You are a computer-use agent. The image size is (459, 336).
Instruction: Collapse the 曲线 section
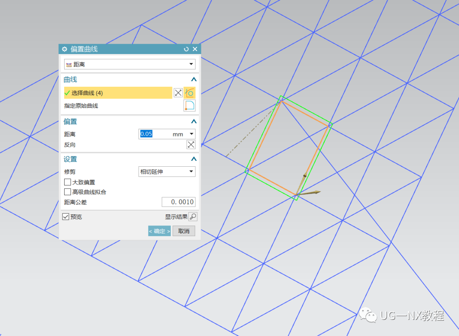(193, 79)
